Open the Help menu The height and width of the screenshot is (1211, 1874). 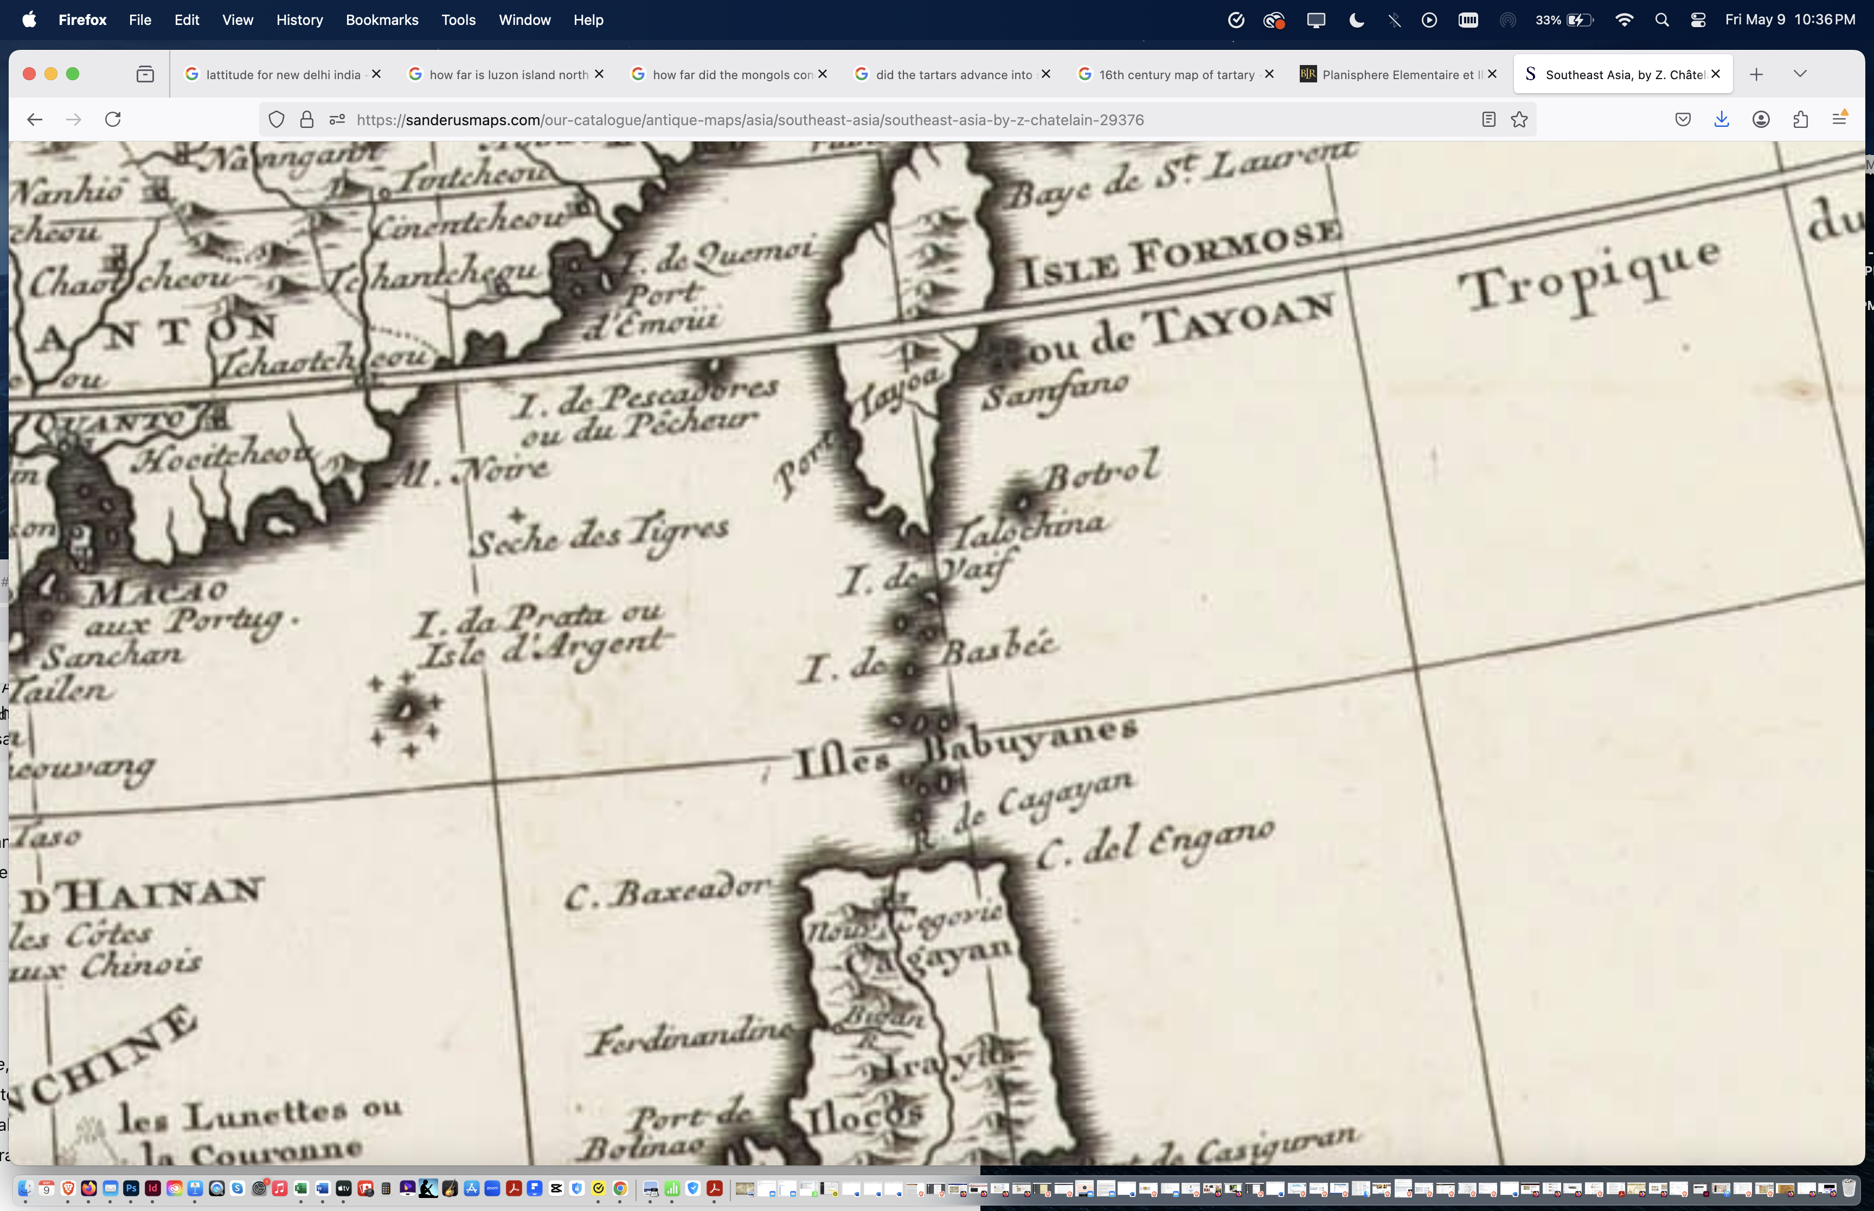coord(588,20)
